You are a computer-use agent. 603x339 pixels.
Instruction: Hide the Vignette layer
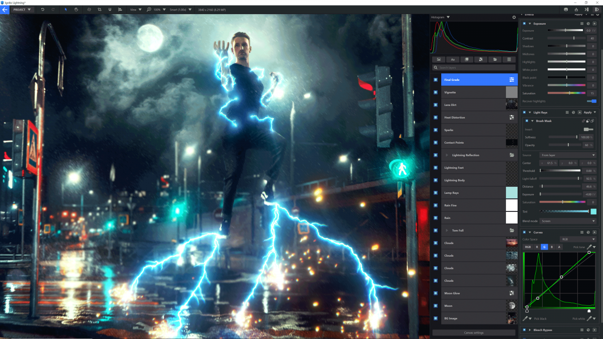(435, 92)
